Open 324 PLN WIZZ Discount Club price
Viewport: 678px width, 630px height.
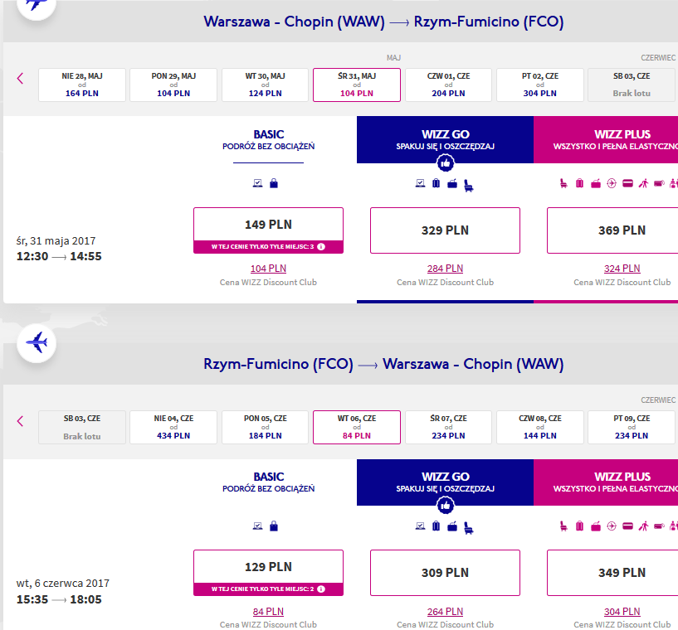pyautogui.click(x=622, y=269)
